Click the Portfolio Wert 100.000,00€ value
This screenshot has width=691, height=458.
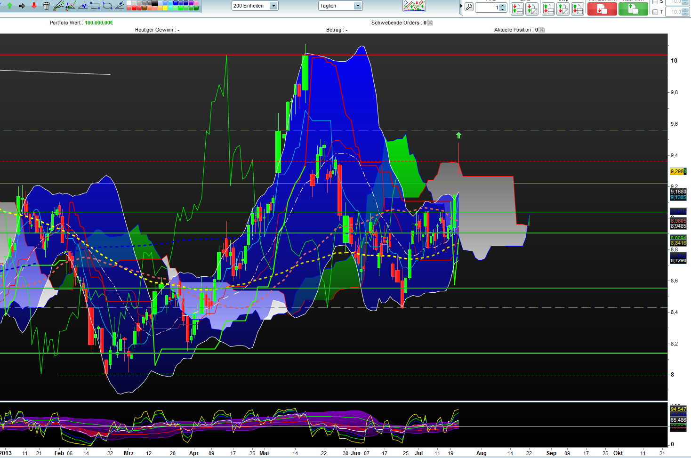click(x=99, y=23)
